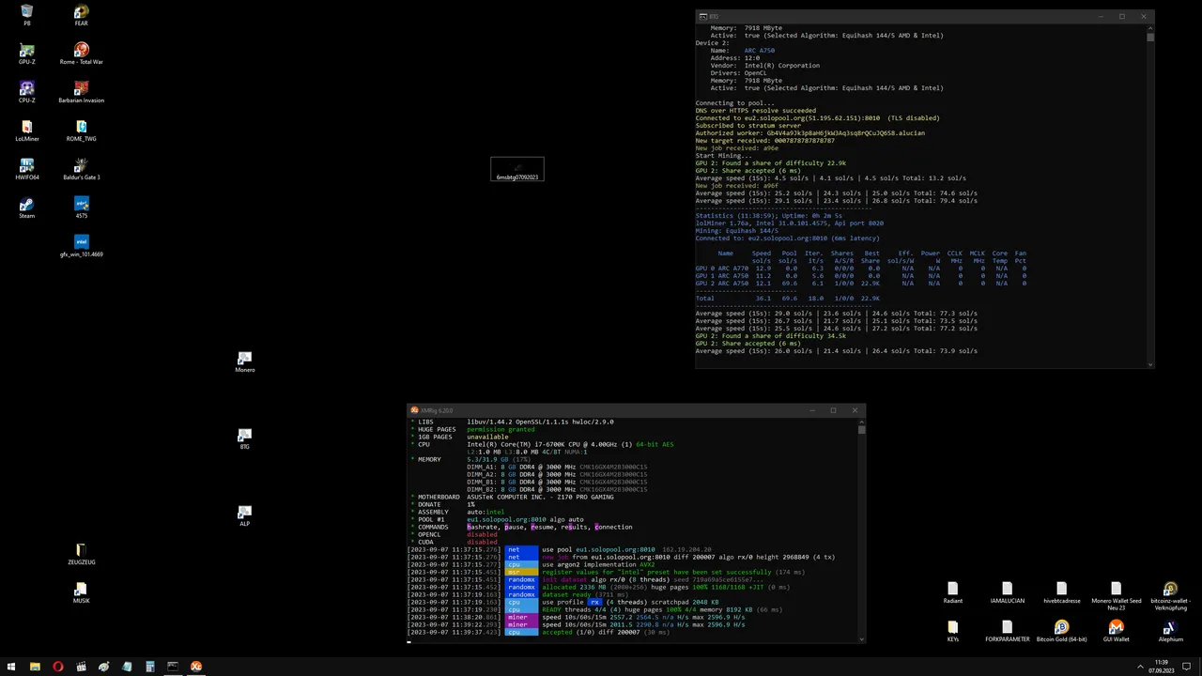Maximize the XMRig window
The height and width of the screenshot is (676, 1202).
point(833,410)
